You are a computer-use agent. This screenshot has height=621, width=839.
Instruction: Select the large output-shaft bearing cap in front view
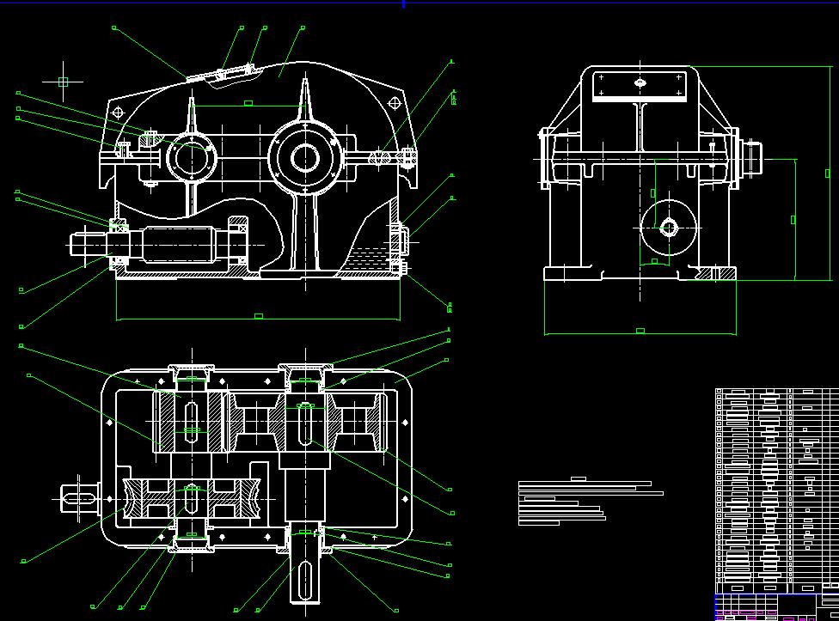coord(305,158)
